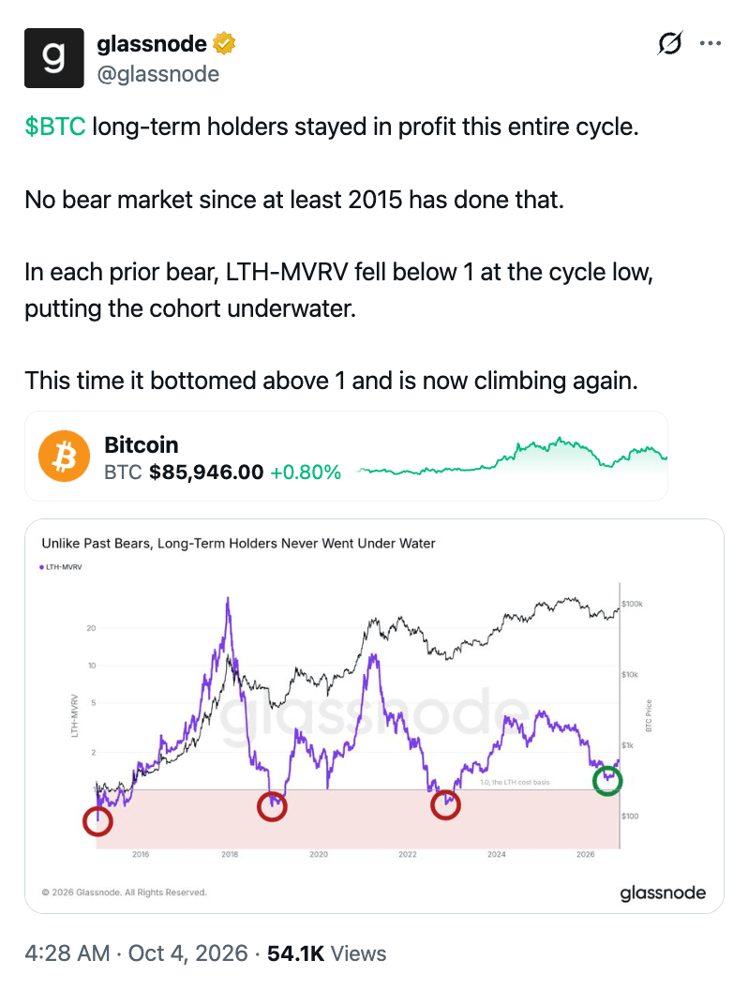Open the Grok slash-circle icon
The image size is (748, 990).
pos(669,43)
